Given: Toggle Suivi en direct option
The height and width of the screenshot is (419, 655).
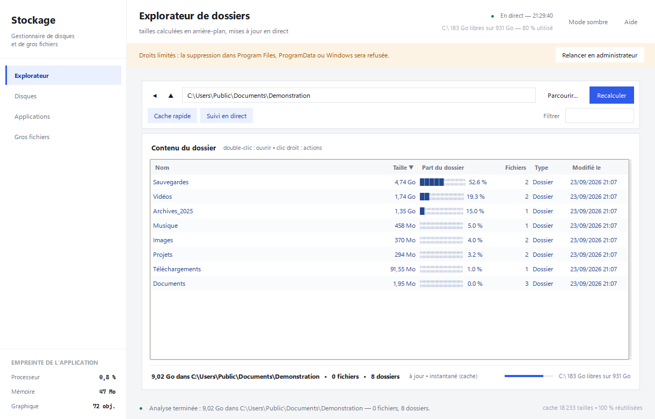Looking at the screenshot, I should tap(227, 116).
